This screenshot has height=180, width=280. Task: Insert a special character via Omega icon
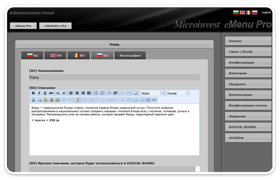148,100
